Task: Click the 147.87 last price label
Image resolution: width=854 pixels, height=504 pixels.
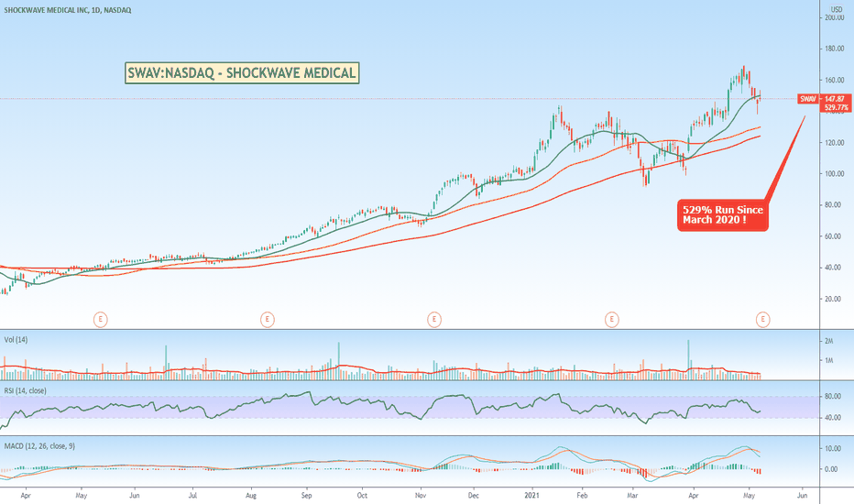Action: tap(835, 99)
